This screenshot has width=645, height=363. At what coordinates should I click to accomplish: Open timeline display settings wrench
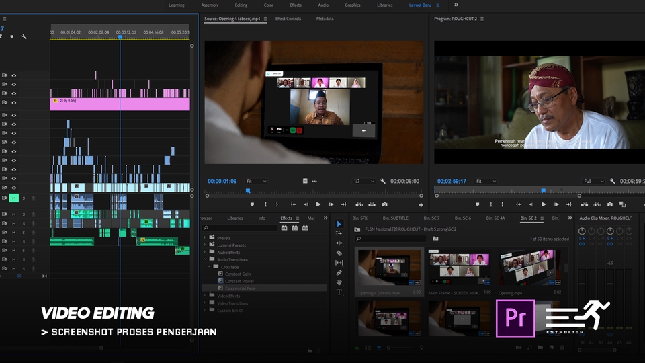[24, 36]
